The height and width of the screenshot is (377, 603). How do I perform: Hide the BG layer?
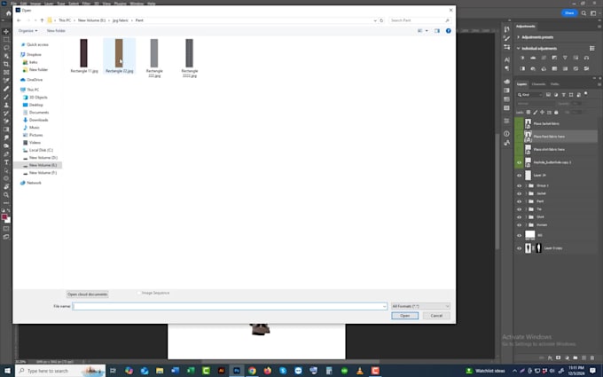(519, 235)
